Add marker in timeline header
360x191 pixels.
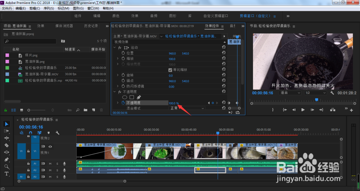(49, 133)
